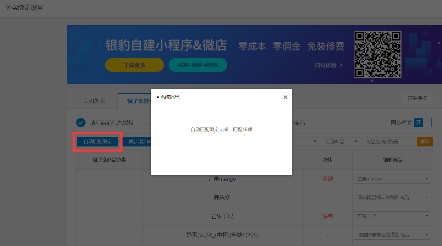
Task: Focus the 商品名称/条码 search field
Action: tap(389, 142)
